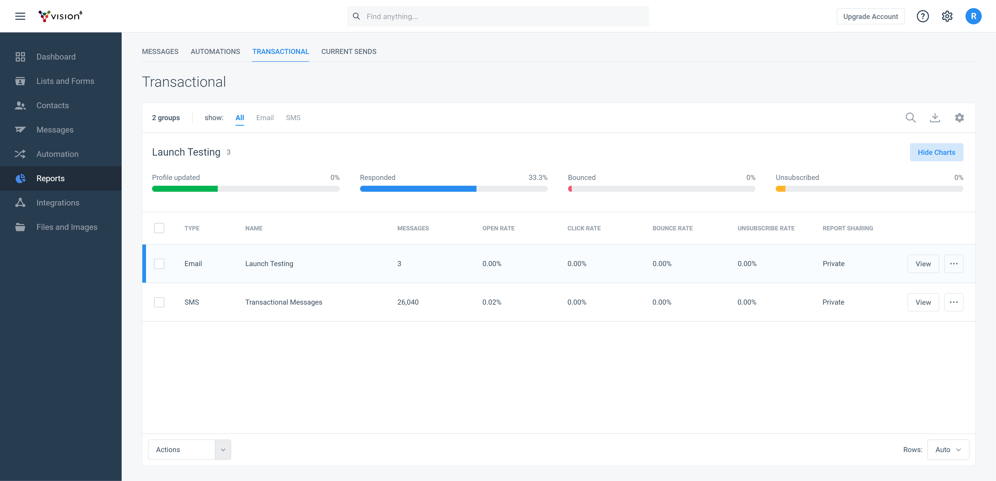Filter list to Email only
Image resolution: width=996 pixels, height=481 pixels.
(x=265, y=118)
